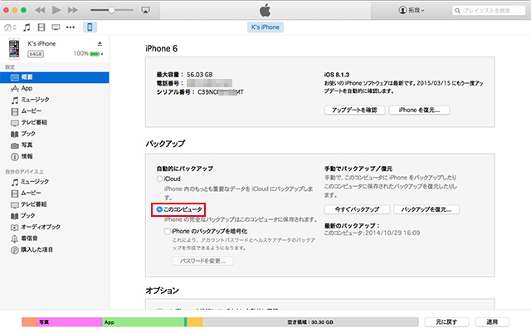Click the バックアップを復元 button
The image size is (531, 334).
(426, 209)
